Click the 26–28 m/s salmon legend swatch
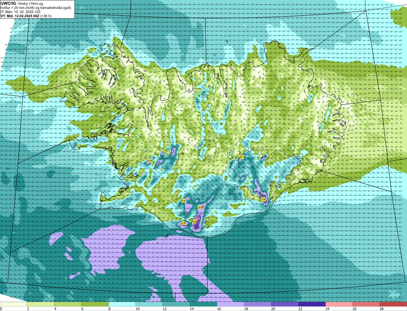This screenshot has height=311, width=407. (x=366, y=304)
